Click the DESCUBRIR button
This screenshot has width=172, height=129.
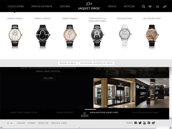pyautogui.click(x=48, y=78)
